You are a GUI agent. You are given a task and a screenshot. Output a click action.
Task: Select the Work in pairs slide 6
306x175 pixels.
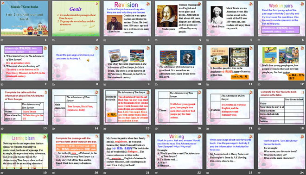click(x=281, y=19)
